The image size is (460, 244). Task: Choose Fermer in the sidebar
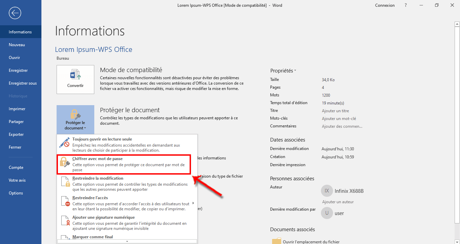point(21,147)
